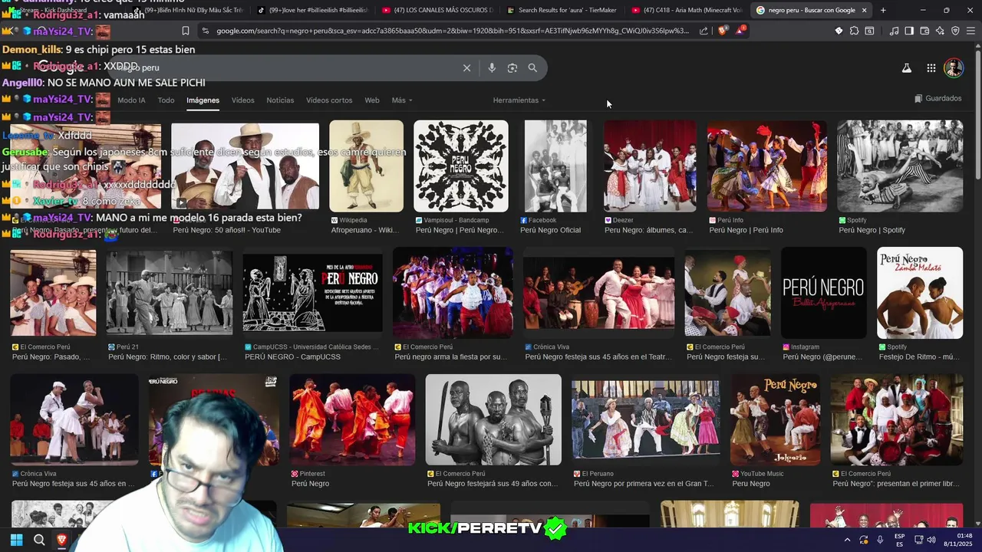Screen dimensions: 982x552
Task: Show hidden system tray icons
Action: coord(847,540)
